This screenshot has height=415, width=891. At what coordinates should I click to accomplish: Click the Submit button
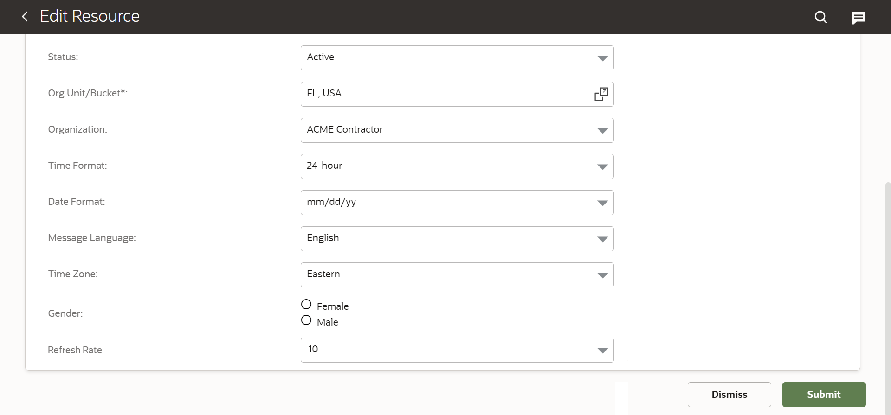[824, 395]
